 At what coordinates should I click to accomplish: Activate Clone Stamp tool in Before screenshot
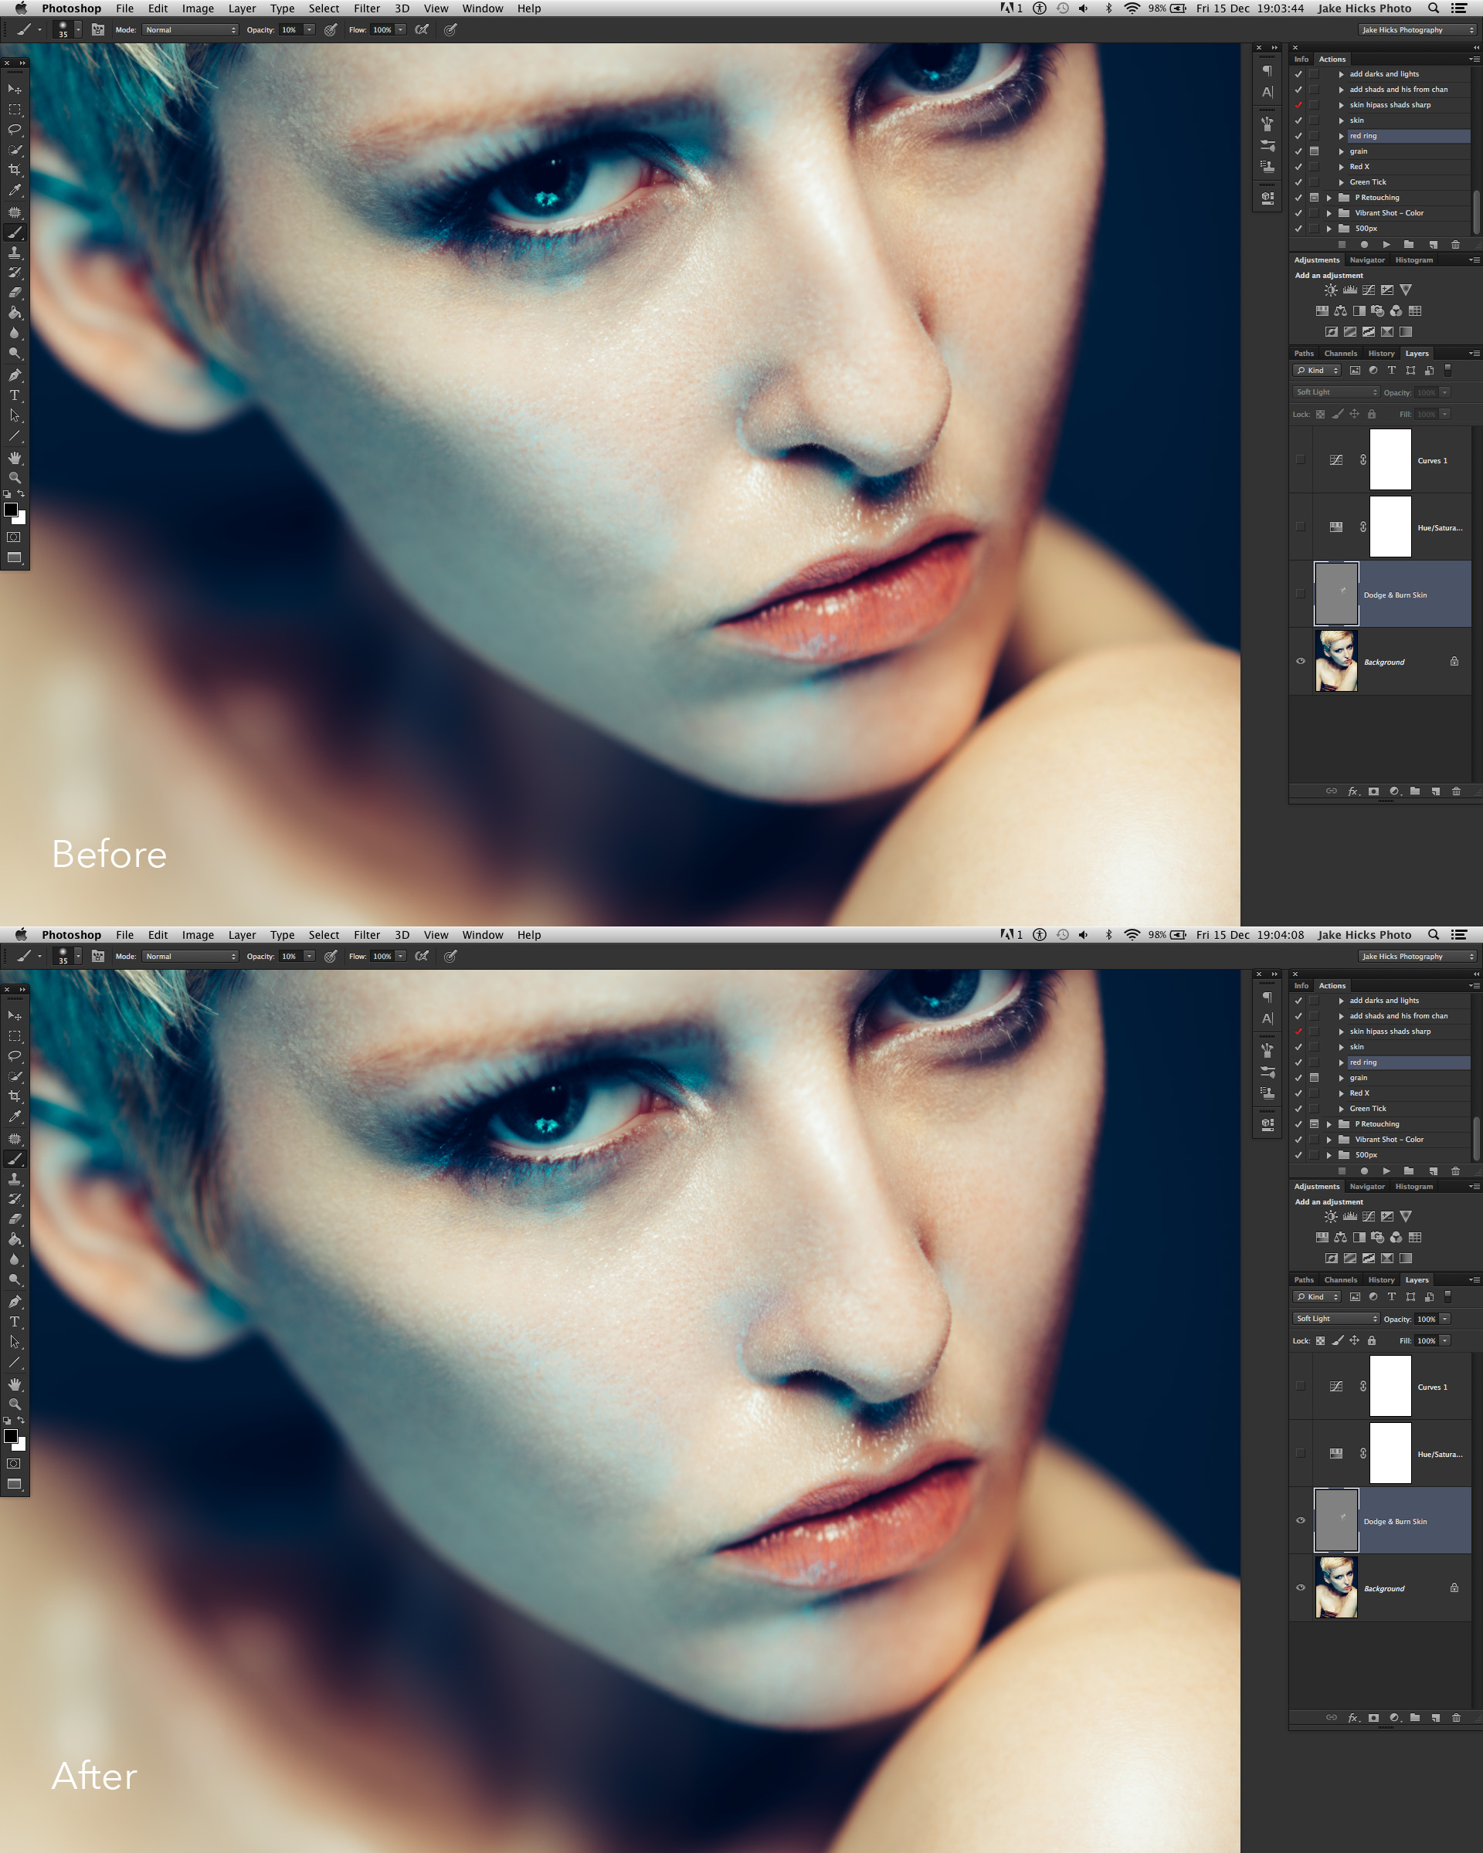[x=15, y=252]
